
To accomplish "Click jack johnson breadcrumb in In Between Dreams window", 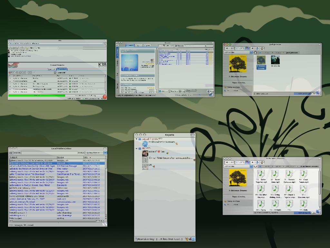I will (x=290, y=167).
